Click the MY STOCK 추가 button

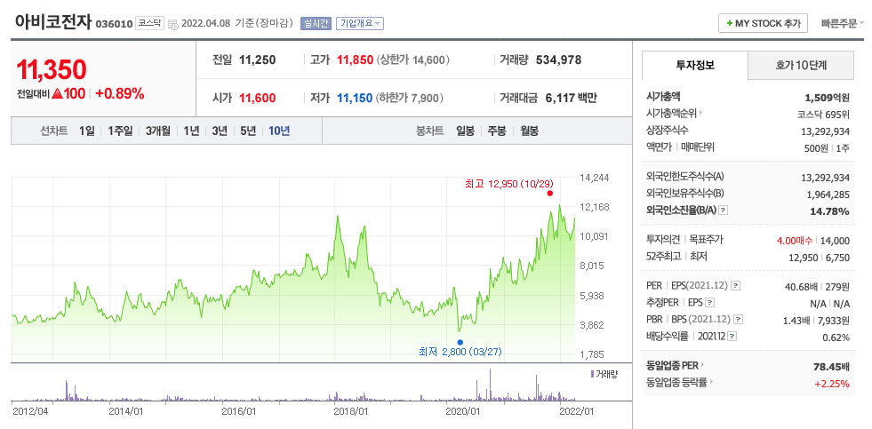[x=763, y=24]
